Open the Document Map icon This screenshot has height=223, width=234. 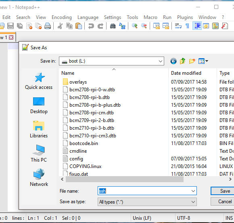click(x=215, y=26)
